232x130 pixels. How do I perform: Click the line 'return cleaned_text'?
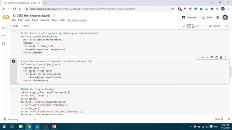click(x=36, y=81)
